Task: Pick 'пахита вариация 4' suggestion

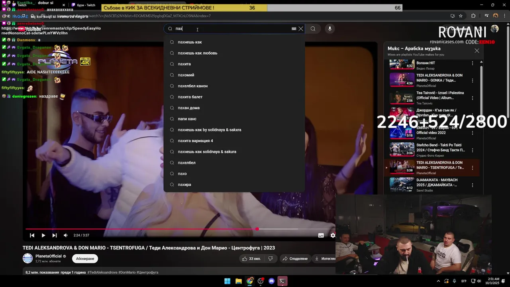Action: click(234, 141)
